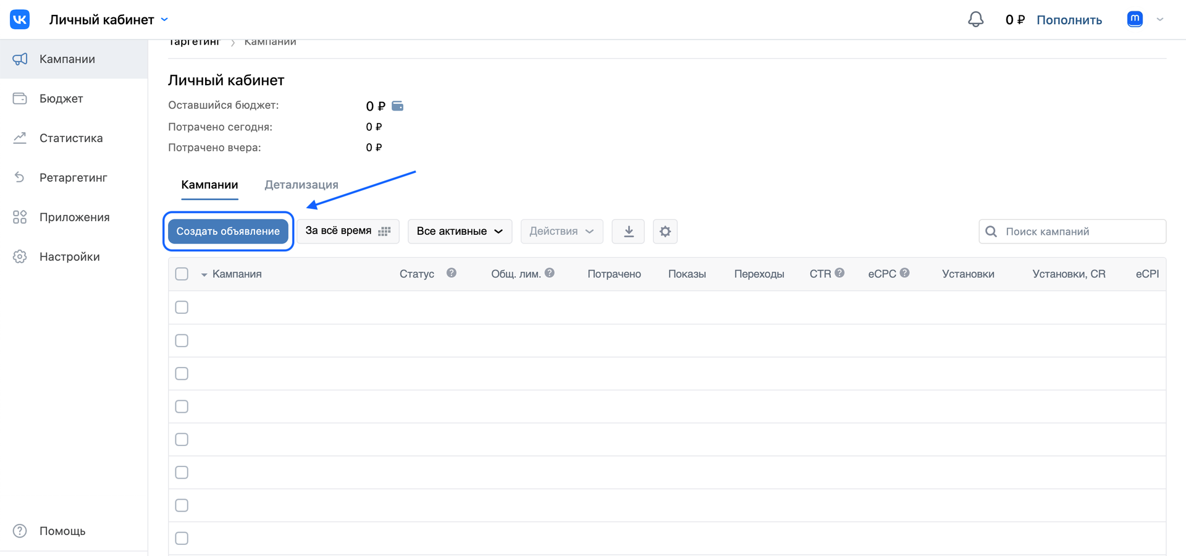This screenshot has width=1186, height=556.
Task: Click the wallet icon beside remaining budget
Action: pyautogui.click(x=398, y=106)
